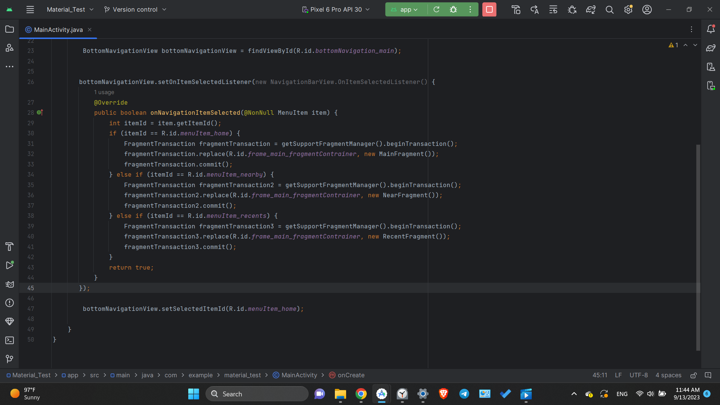Open the Problems tool window
Viewport: 720px width, 405px height.
[x=9, y=303]
